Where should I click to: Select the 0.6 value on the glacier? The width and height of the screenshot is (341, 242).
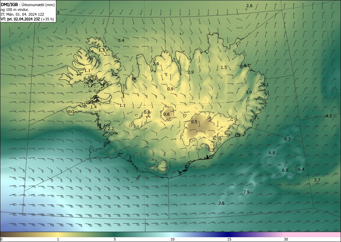click(166, 114)
